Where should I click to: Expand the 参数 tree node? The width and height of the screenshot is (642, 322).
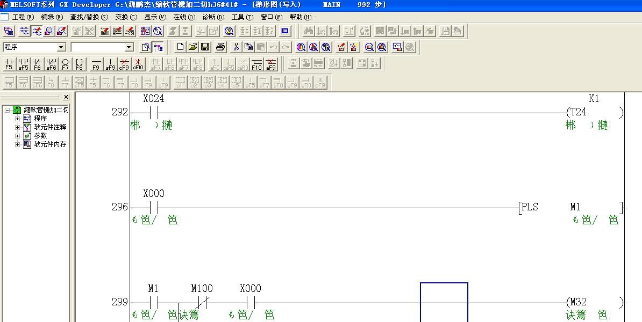17,136
